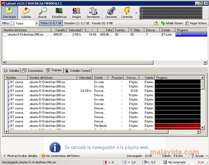
Task: Click Ver comentarios del fichero
Action: [63, 156]
